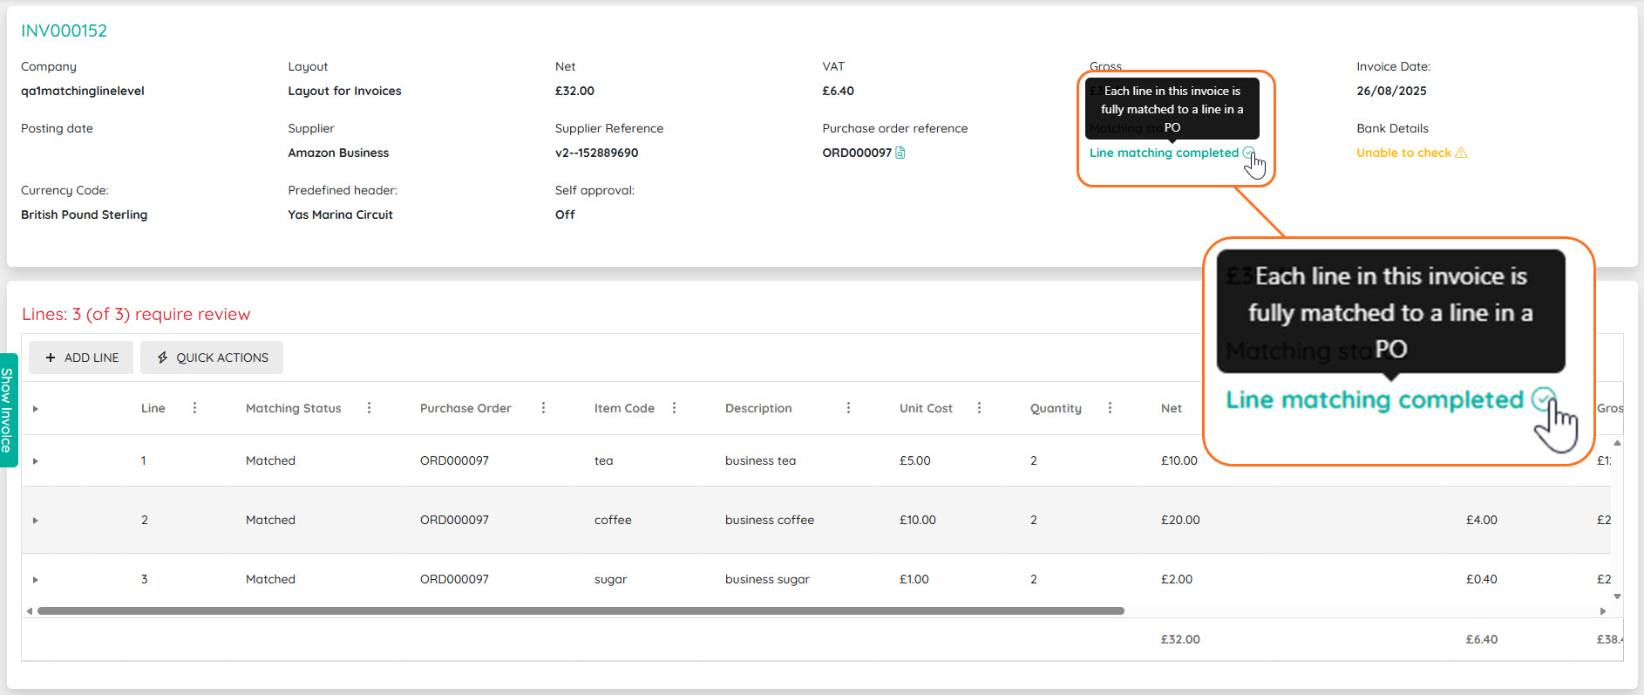Click the table's scroll left arrow
Image resolution: width=1644 pixels, height=695 pixels.
click(x=30, y=611)
